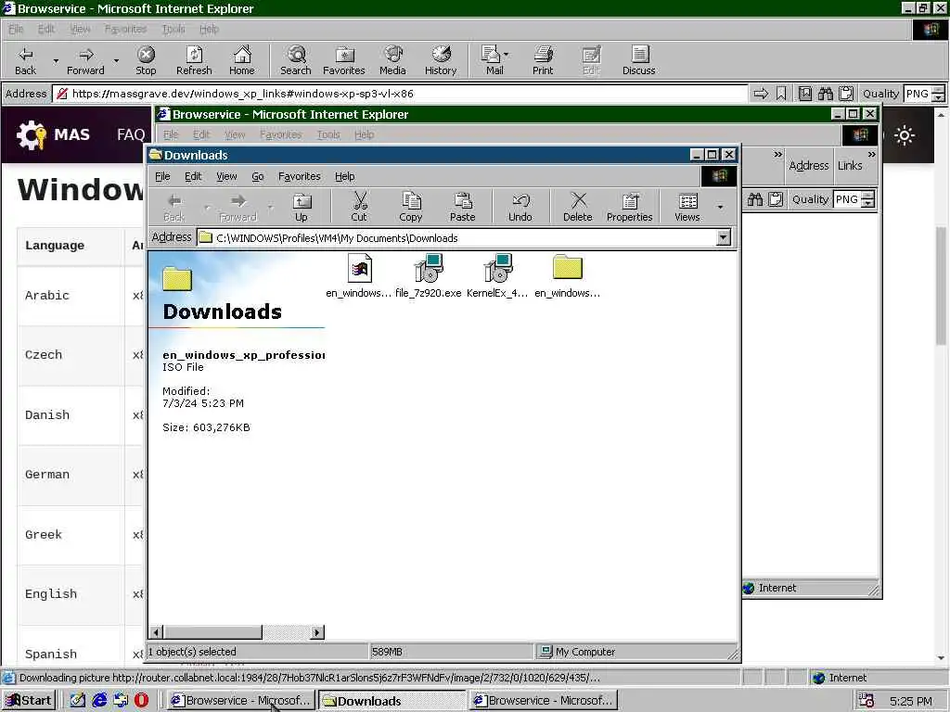Open the Views dropdown arrow in Downloads toolbar
This screenshot has height=712, width=950.
(720, 207)
